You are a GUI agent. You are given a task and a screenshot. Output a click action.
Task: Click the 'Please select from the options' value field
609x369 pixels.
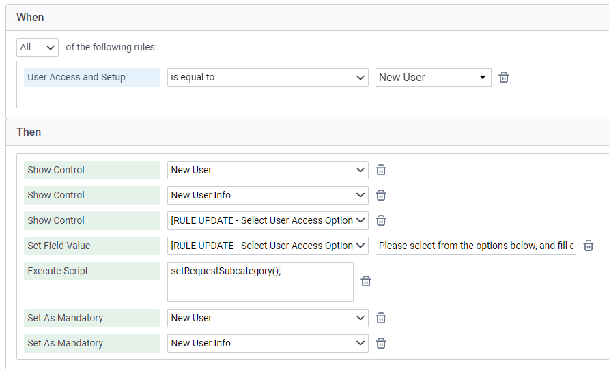click(x=475, y=246)
